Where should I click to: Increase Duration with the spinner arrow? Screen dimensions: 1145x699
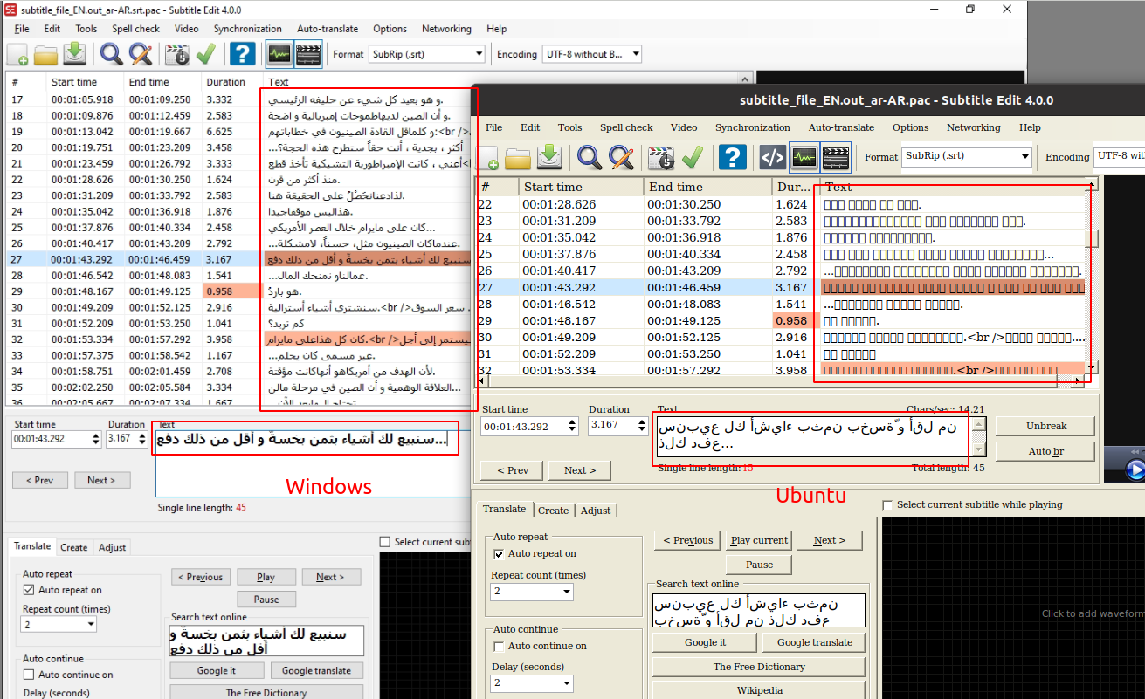click(644, 422)
